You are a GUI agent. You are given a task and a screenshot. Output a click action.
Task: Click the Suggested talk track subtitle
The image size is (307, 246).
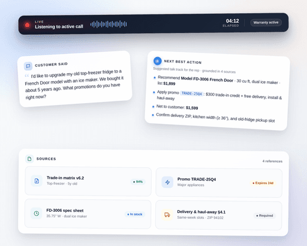tap(194, 70)
